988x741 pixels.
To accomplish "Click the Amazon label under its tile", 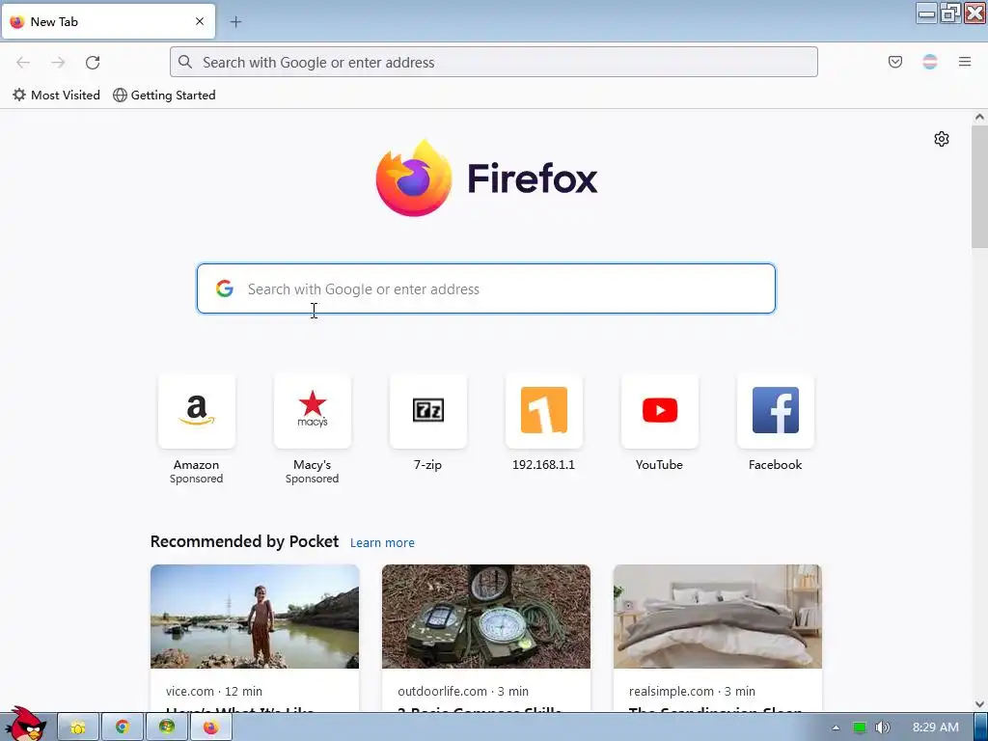I will pyautogui.click(x=197, y=465).
